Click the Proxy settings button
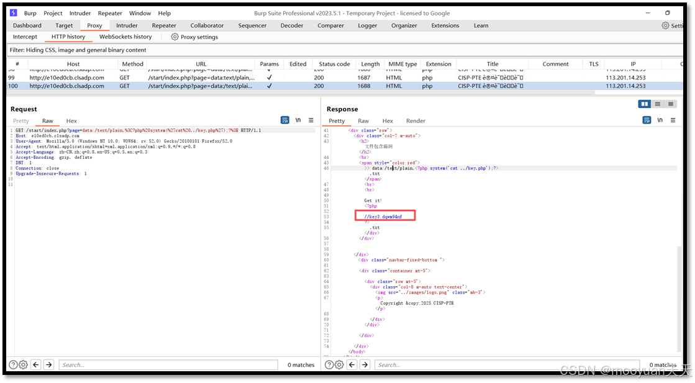 (194, 37)
